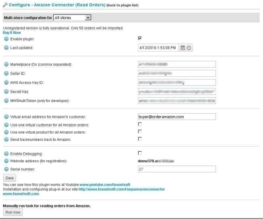Viewport: 263px width, 219px height.
Task: Click help icon beside Website address
Action: tap(6, 161)
